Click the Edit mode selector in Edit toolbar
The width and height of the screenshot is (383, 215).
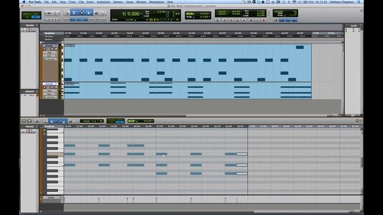[31, 16]
